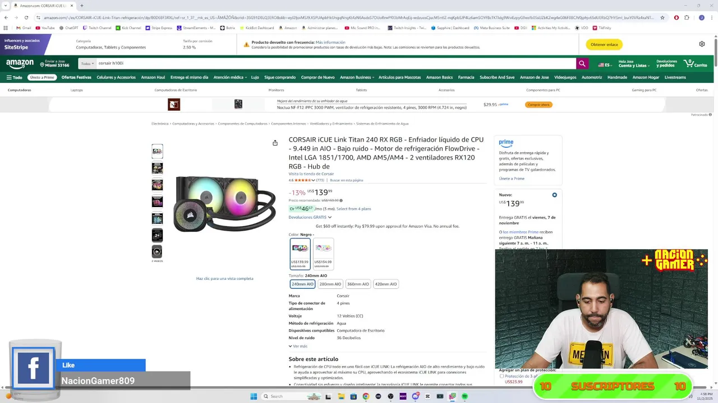The image size is (718, 403).
Task: Open the ChatGPT bookmark
Action: [68, 27]
